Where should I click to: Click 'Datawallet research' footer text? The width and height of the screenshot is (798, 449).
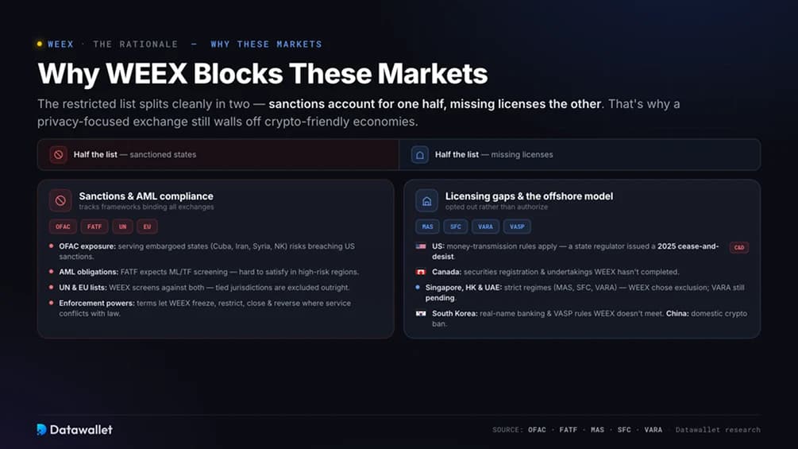coord(718,430)
